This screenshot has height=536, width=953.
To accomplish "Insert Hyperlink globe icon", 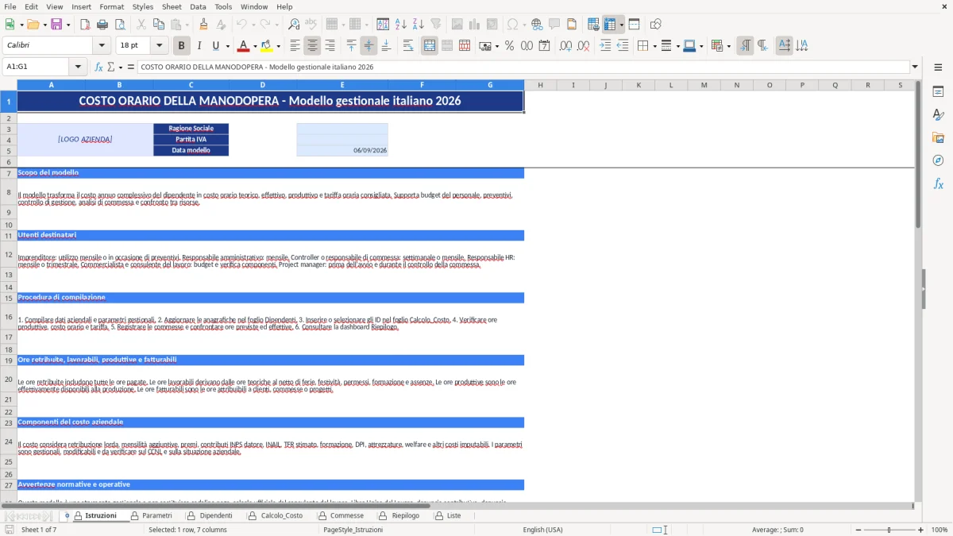I will click(537, 25).
